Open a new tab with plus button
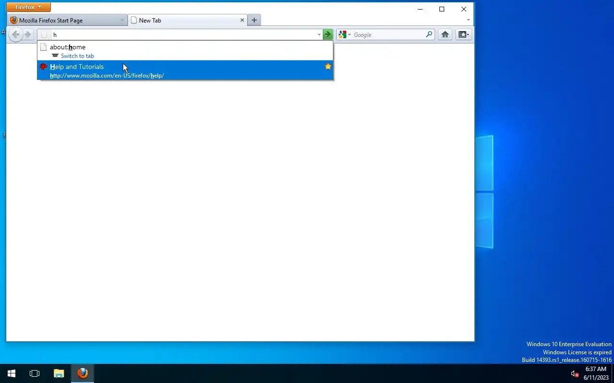The width and height of the screenshot is (614, 383). pos(254,20)
